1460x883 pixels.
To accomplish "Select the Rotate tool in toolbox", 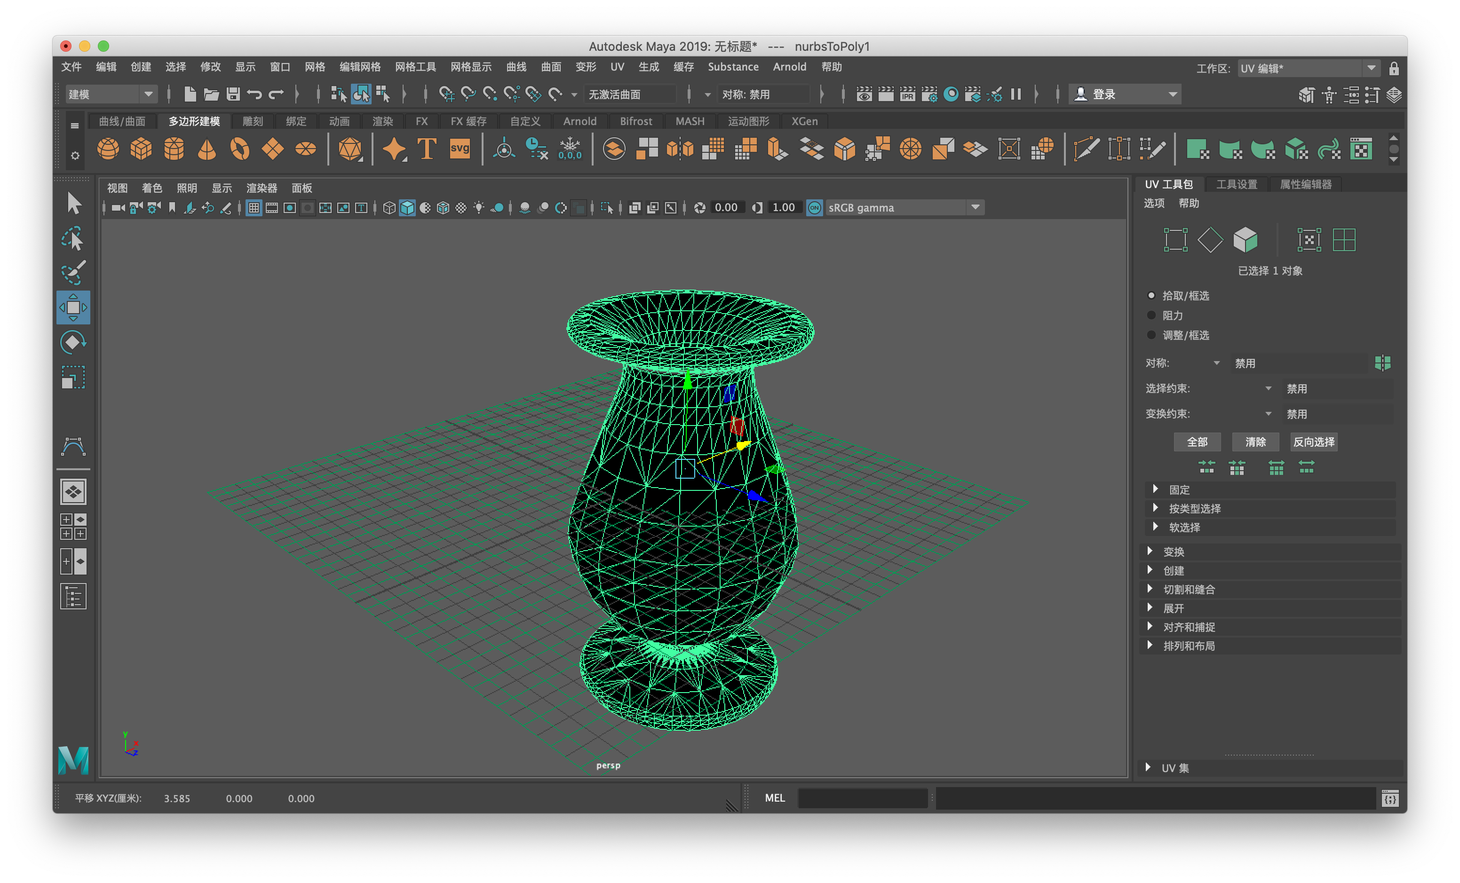I will [x=73, y=342].
